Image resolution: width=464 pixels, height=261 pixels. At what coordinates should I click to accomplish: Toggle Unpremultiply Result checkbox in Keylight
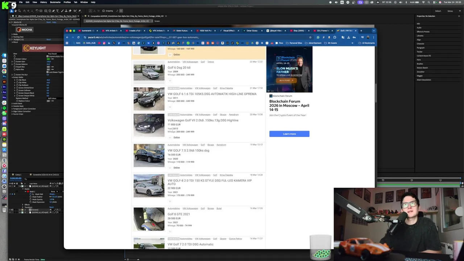(x=47, y=57)
